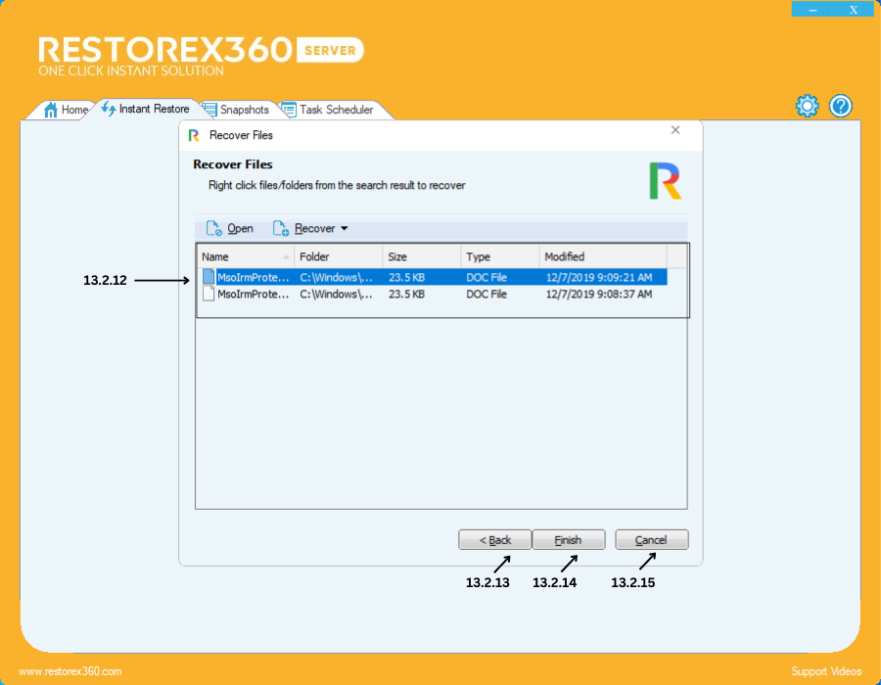
Task: Click the Snapshots tab list icon
Action: (209, 110)
